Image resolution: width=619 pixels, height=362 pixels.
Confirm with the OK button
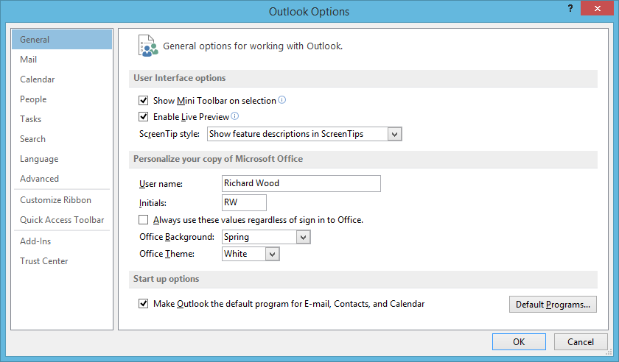pos(519,342)
